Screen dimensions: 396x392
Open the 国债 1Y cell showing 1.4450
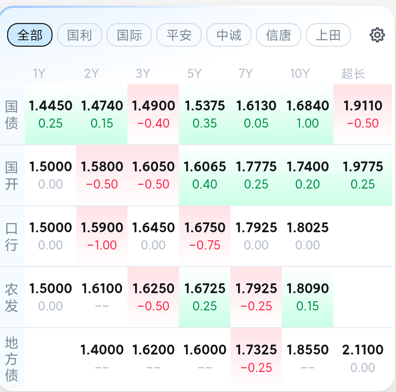pyautogui.click(x=51, y=114)
